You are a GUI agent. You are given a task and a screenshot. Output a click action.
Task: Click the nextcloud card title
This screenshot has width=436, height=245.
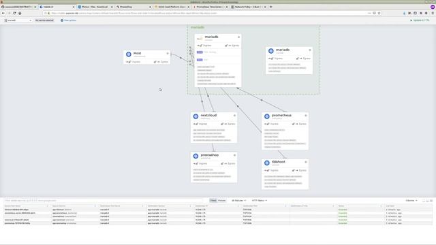[208, 115]
